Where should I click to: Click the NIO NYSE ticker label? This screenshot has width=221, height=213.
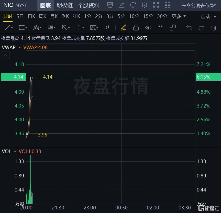[15, 5]
